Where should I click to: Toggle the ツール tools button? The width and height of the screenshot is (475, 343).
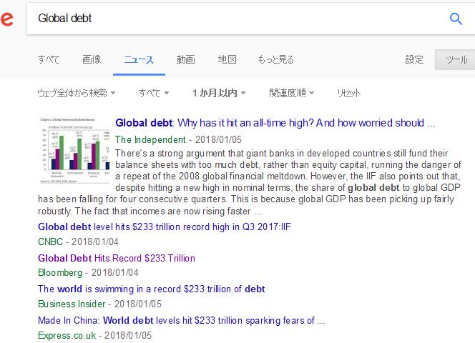pos(456,59)
